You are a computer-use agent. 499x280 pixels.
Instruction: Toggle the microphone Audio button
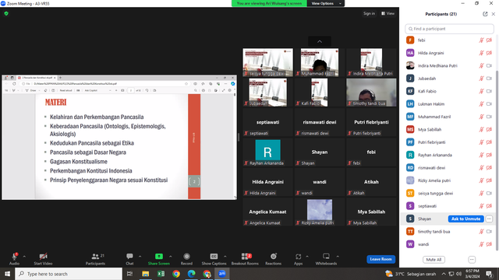pos(14,257)
